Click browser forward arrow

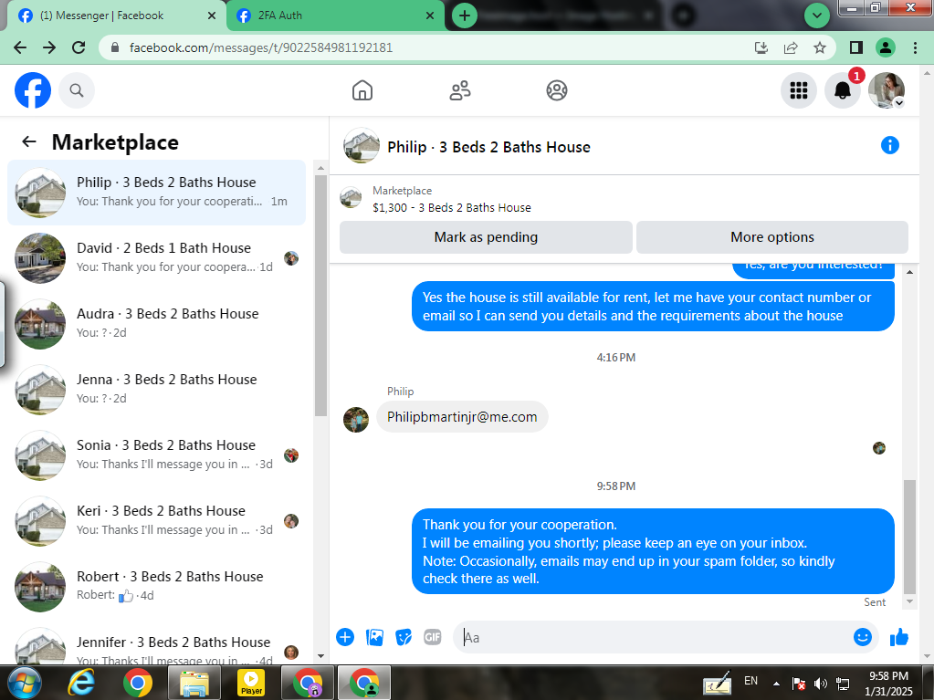[x=49, y=47]
